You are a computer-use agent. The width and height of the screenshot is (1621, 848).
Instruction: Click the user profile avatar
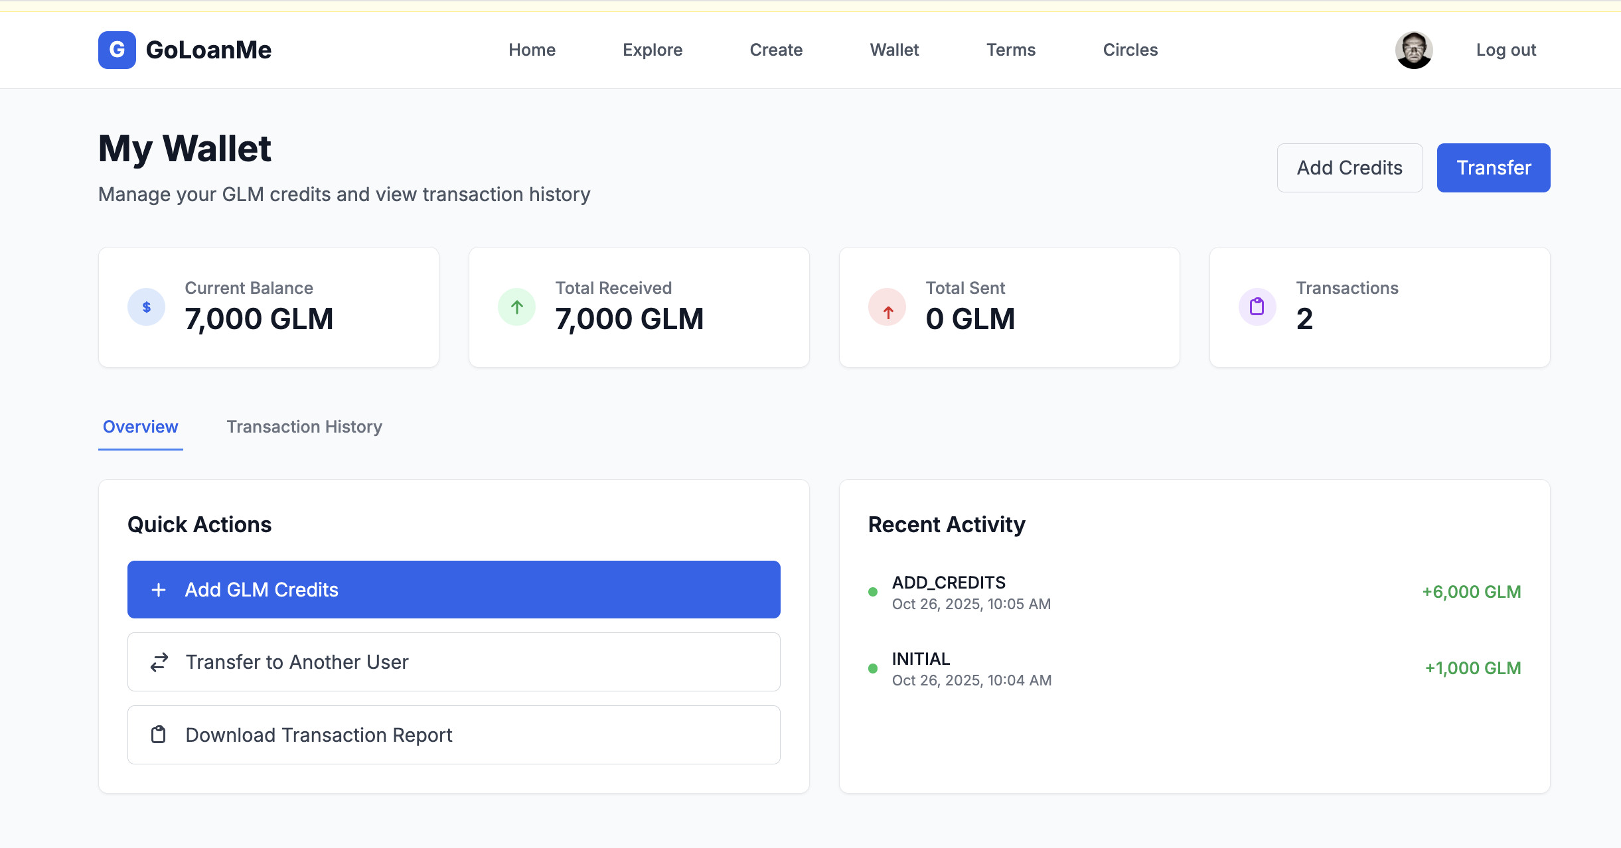pyautogui.click(x=1413, y=50)
